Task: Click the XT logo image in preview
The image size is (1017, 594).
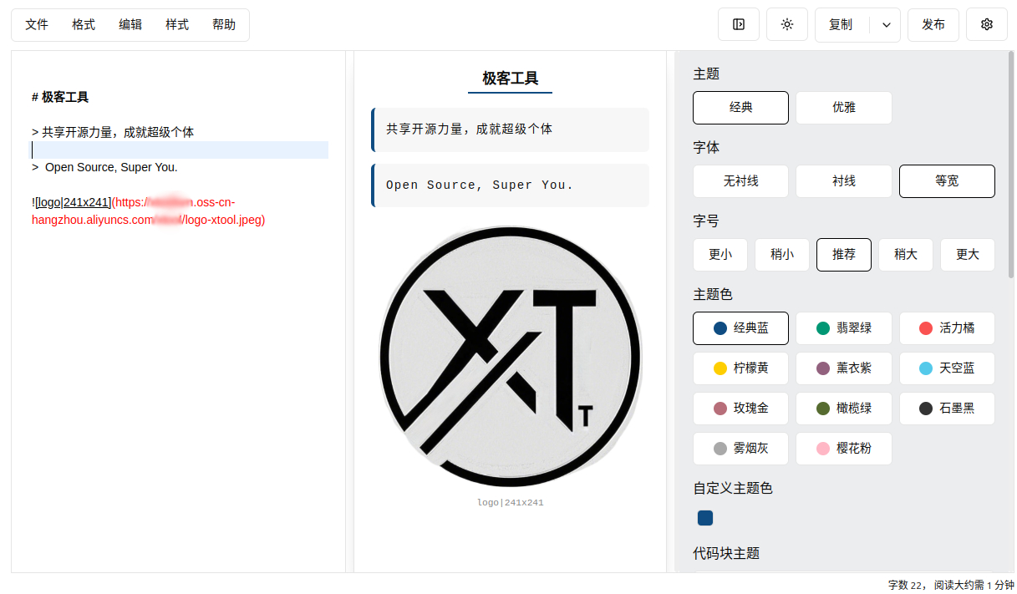Action: 511,357
